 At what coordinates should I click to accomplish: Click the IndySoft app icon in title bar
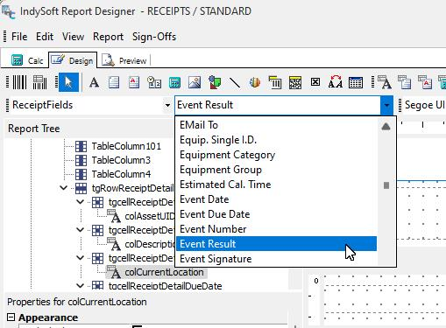(8, 11)
